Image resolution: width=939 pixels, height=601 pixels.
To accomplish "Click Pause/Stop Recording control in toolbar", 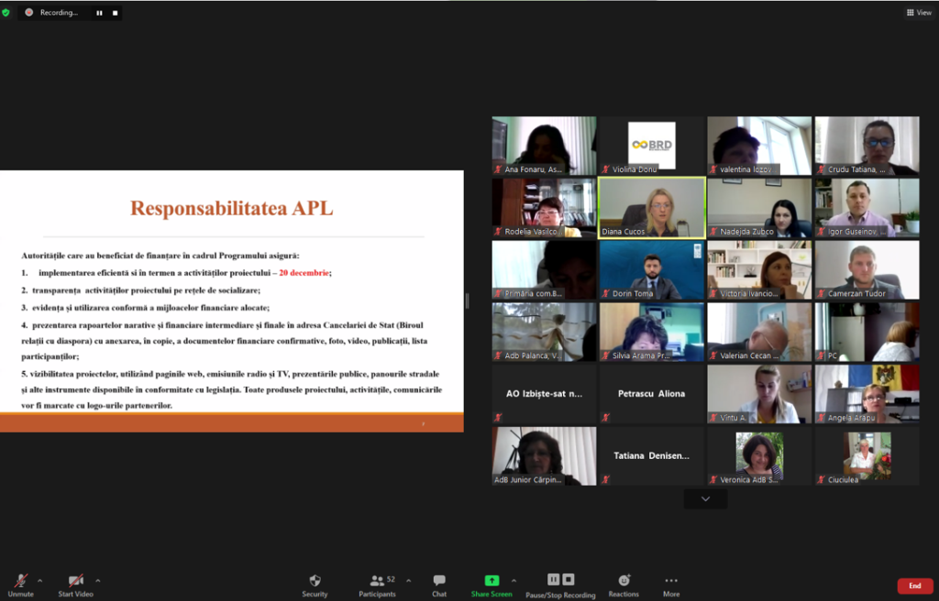I will tap(560, 585).
